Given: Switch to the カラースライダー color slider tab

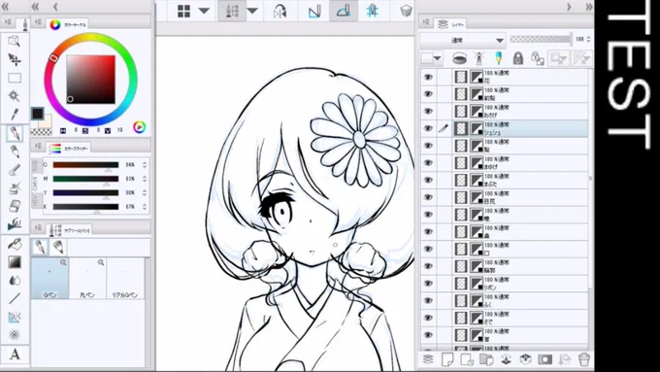Looking at the screenshot, I should (x=68, y=149).
